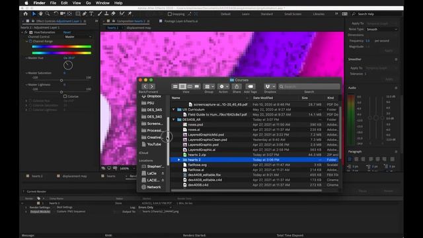Click the Master Hue dial
The image size is (423, 238).
pos(68,65)
